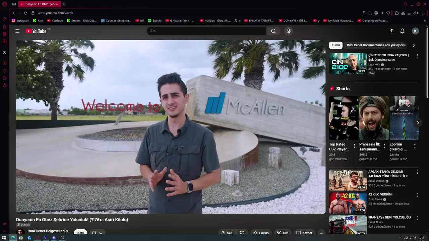Viewport: 429px width, 241px height.
Task: Start voice search with the microphone icon
Action: pos(289,31)
